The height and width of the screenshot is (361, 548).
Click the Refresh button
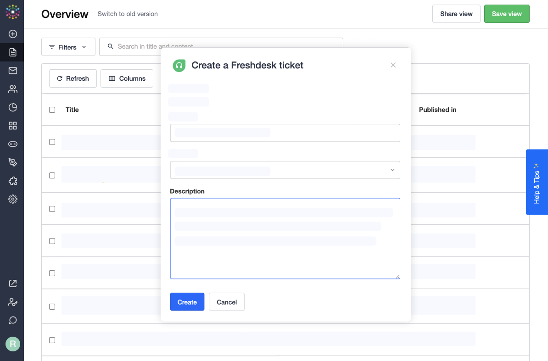pyautogui.click(x=73, y=78)
